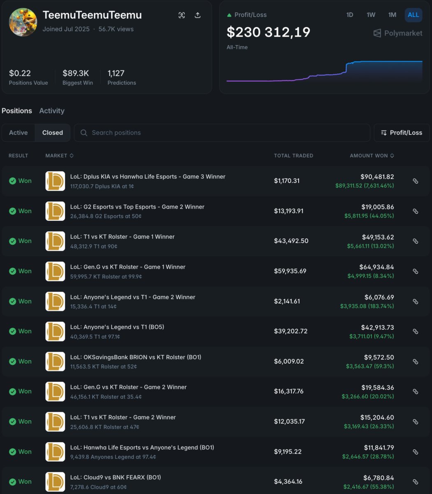Open Anyone's Legend vs T1 (BO5) market

point(117,327)
